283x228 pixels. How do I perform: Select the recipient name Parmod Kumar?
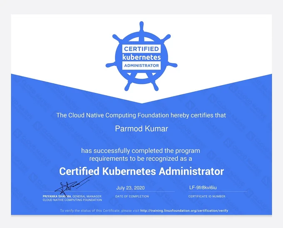(x=141, y=129)
